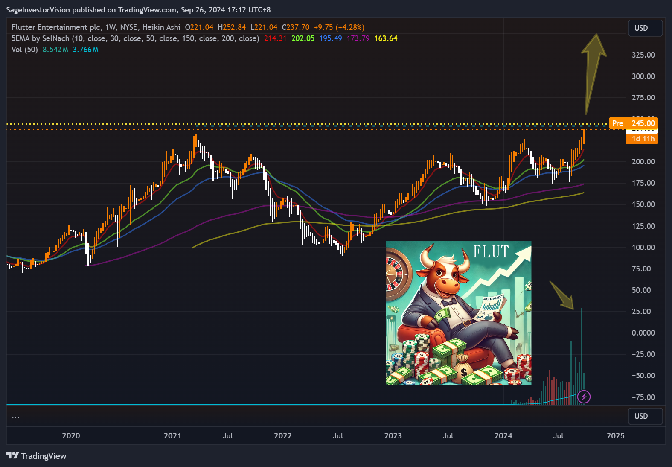Click the volume average value 3.766M
The height and width of the screenshot is (467, 672).
pyautogui.click(x=85, y=50)
